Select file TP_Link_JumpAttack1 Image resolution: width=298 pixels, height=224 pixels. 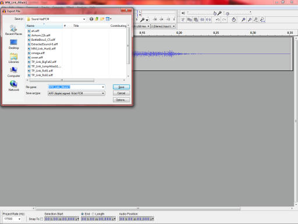(x=44, y=66)
